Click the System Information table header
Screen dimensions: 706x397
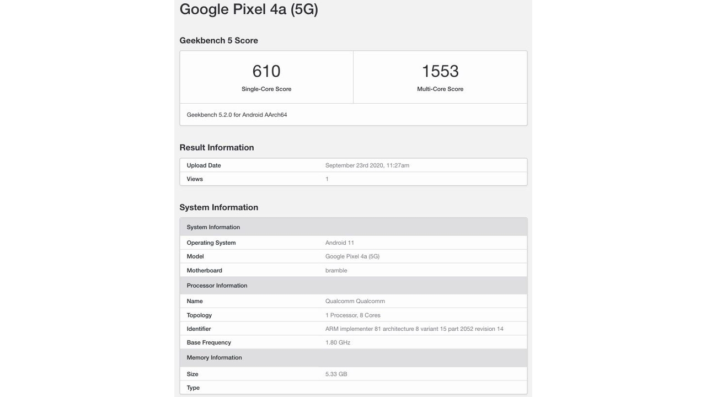coord(354,227)
